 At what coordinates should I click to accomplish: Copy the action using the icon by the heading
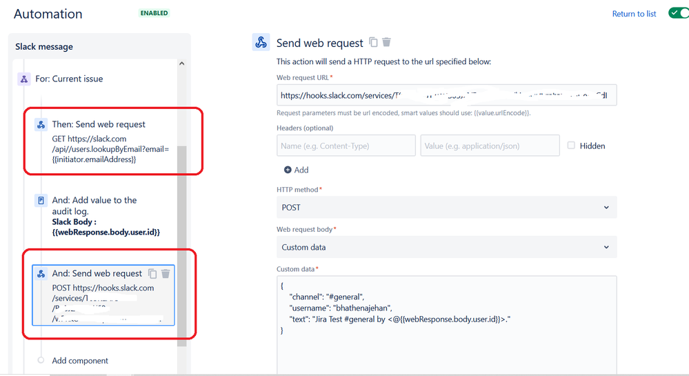pos(373,42)
